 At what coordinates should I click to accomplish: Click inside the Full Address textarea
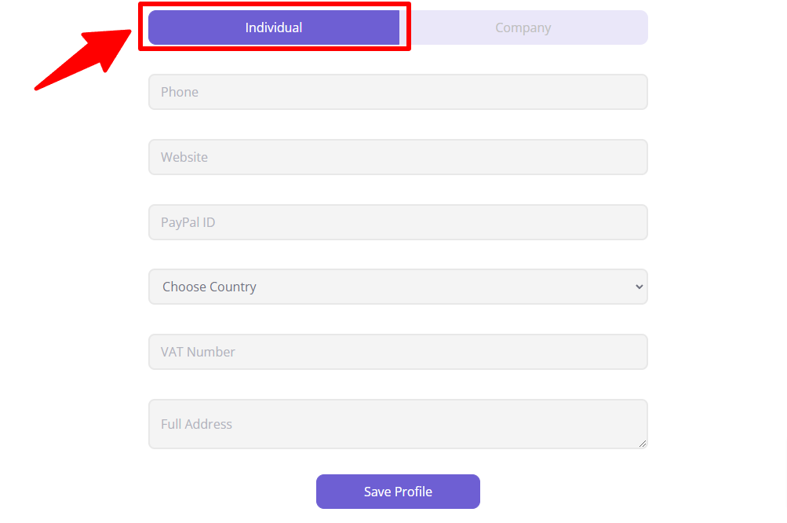(398, 424)
